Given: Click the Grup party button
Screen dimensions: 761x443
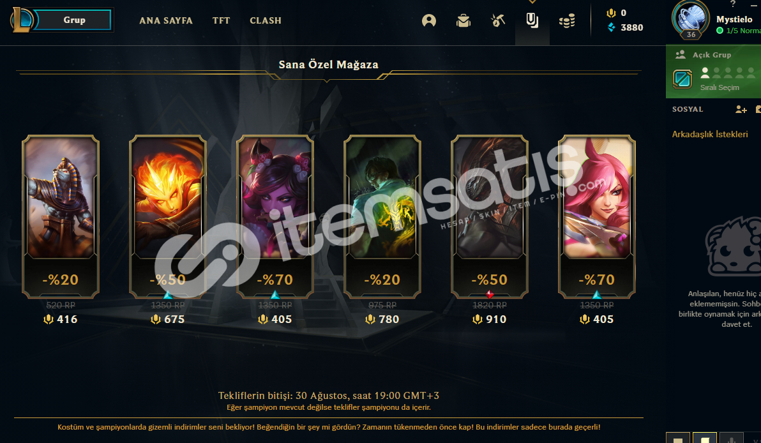Looking at the screenshot, I should click(74, 20).
